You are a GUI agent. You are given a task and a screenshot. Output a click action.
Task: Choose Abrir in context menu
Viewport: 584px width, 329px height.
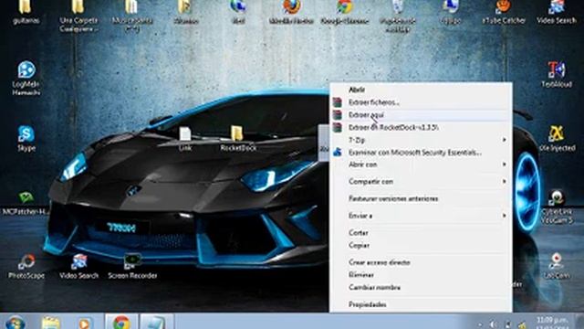(421, 90)
